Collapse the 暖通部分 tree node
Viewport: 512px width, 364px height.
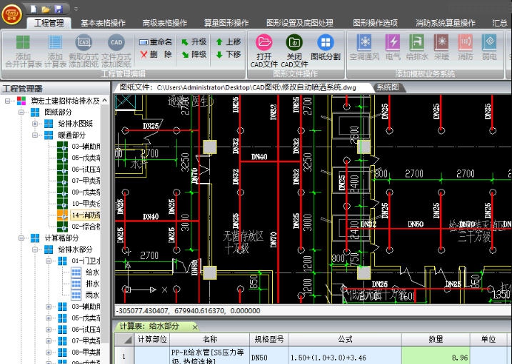(34, 135)
